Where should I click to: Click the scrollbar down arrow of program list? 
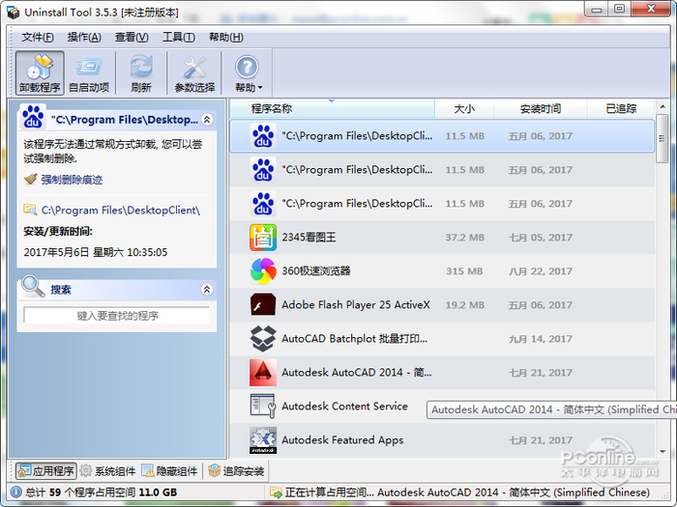click(x=662, y=452)
